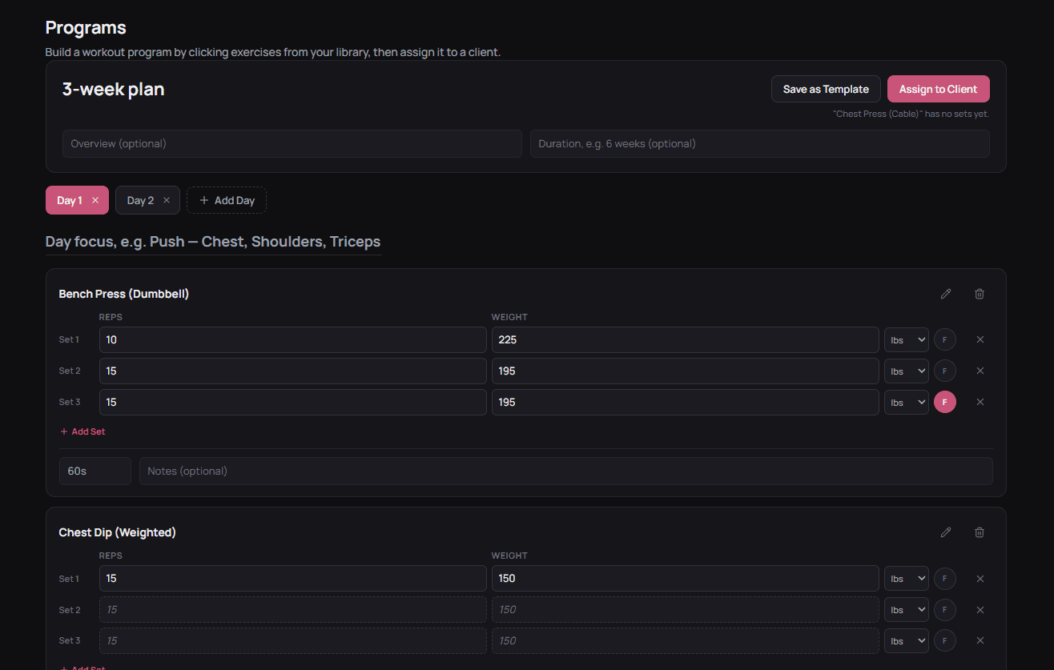Click the Assign to Client button
This screenshot has width=1054, height=670.
coord(939,89)
